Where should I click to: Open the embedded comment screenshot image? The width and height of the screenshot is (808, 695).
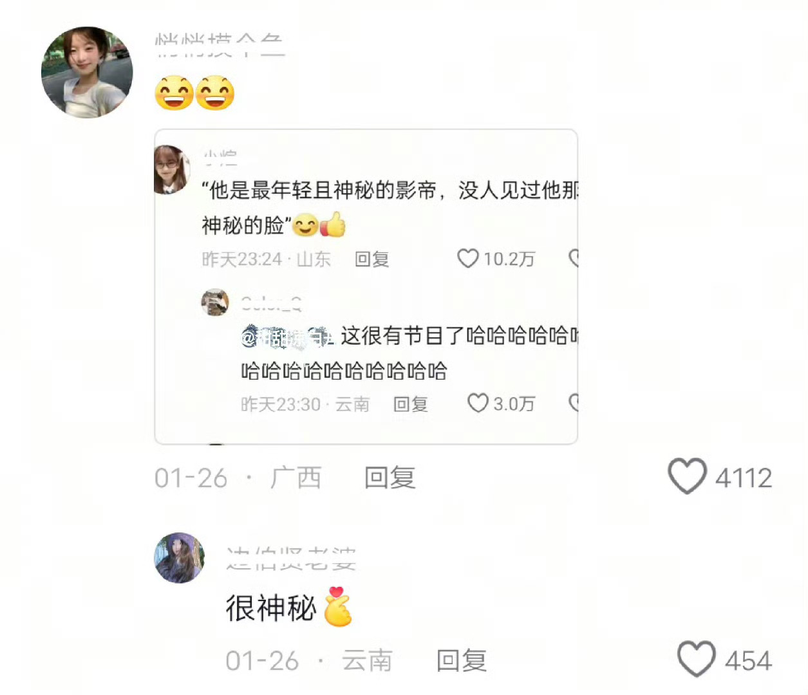(366, 286)
